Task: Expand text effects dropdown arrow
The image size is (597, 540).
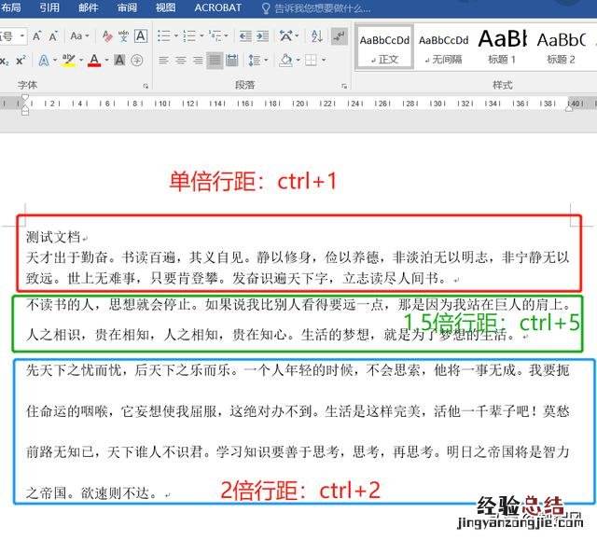Action: tap(55, 60)
